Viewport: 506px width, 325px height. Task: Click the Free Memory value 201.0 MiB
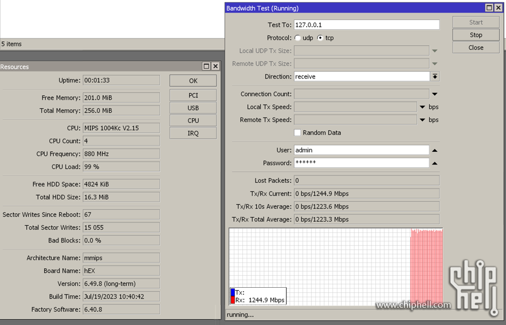pos(121,97)
